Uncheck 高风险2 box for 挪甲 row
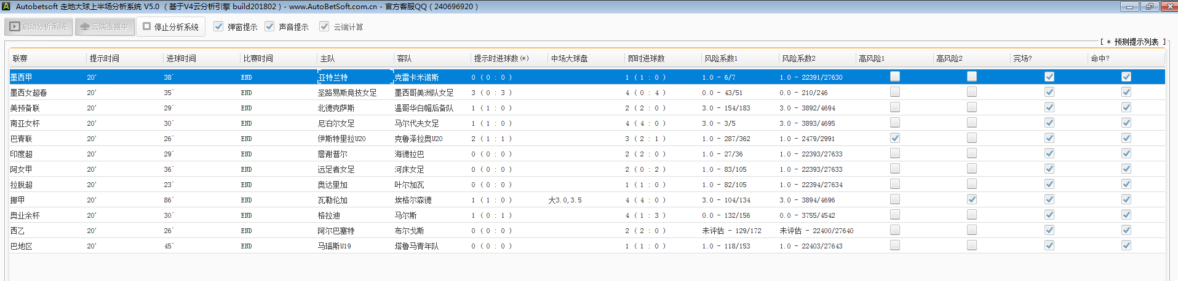Viewport: 1178px width, 281px height. [972, 199]
